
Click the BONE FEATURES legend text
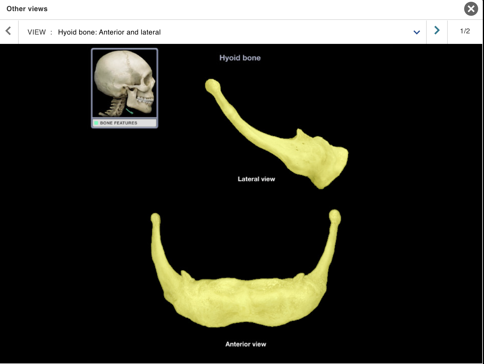coord(118,123)
